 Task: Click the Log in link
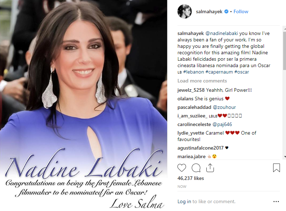184,201
